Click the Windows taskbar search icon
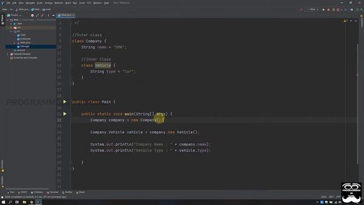 tap(10, 202)
